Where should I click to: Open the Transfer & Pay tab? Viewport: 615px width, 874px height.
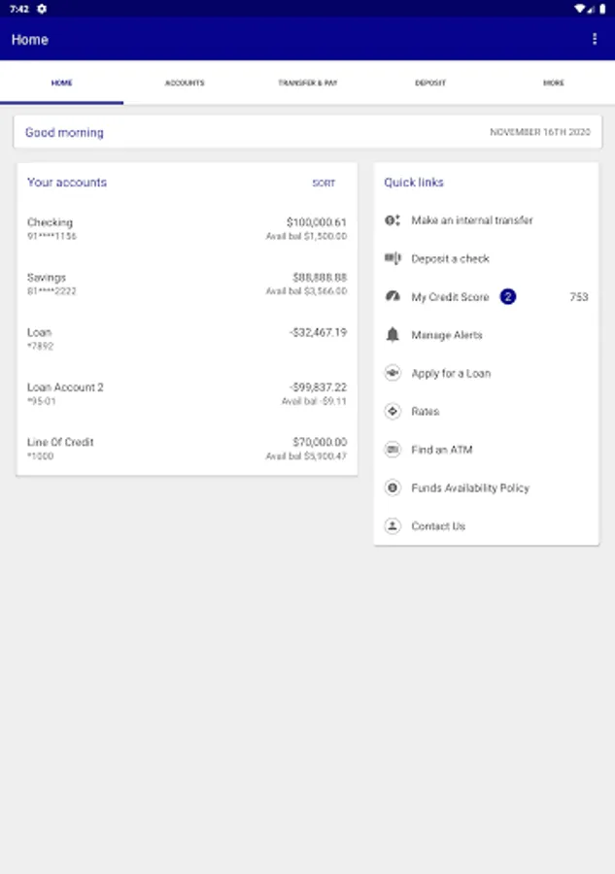tap(308, 84)
